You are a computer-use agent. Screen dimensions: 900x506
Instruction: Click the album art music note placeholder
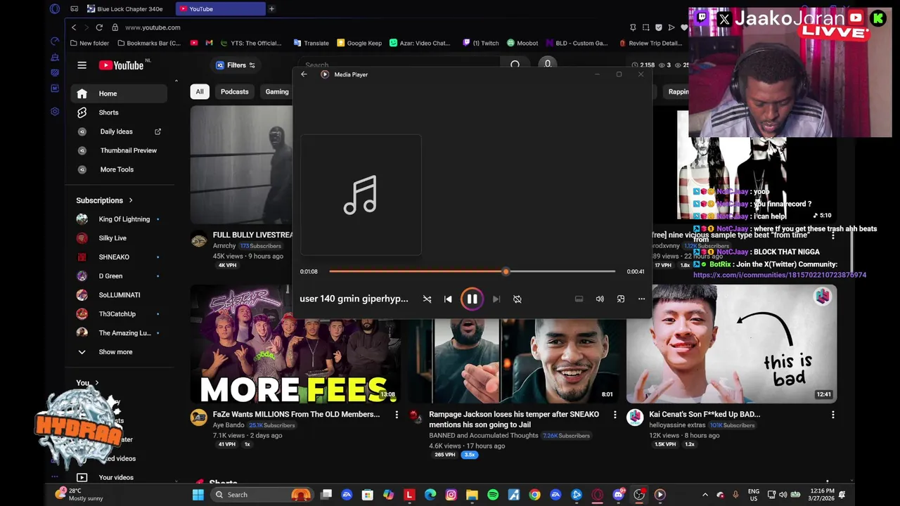click(361, 195)
